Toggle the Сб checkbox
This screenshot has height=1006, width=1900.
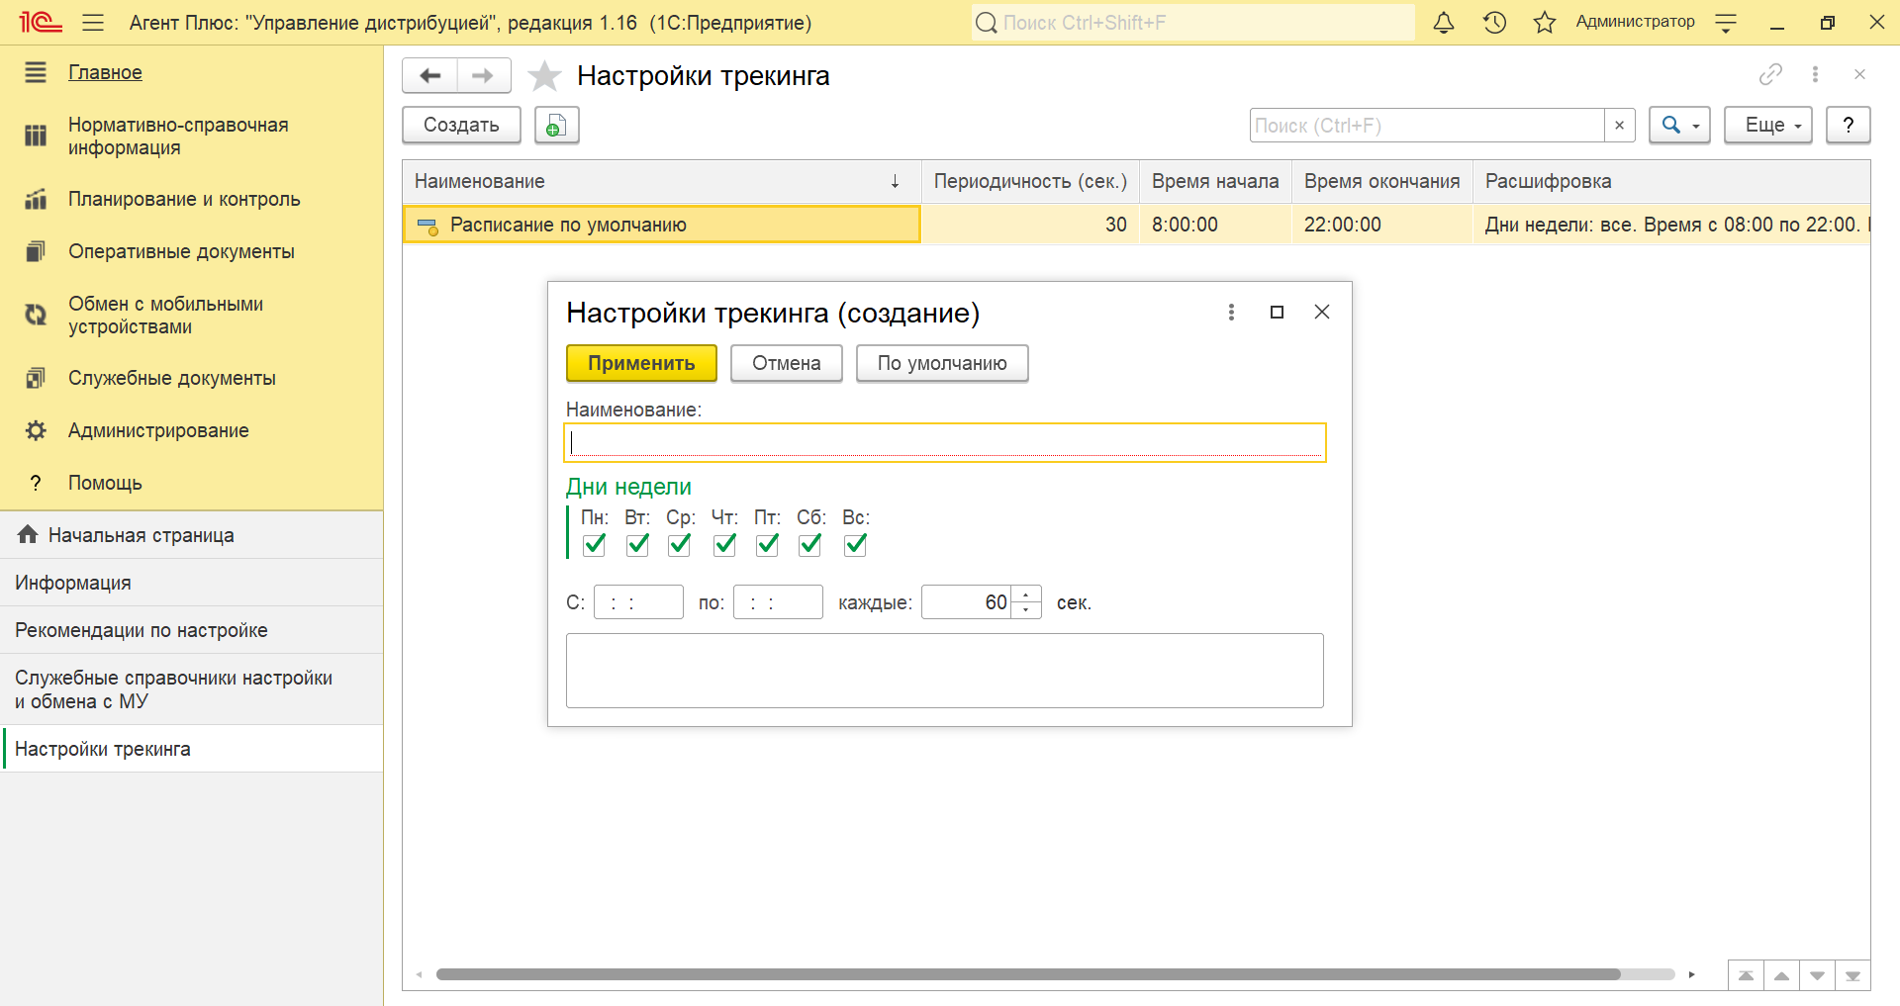[x=809, y=545]
